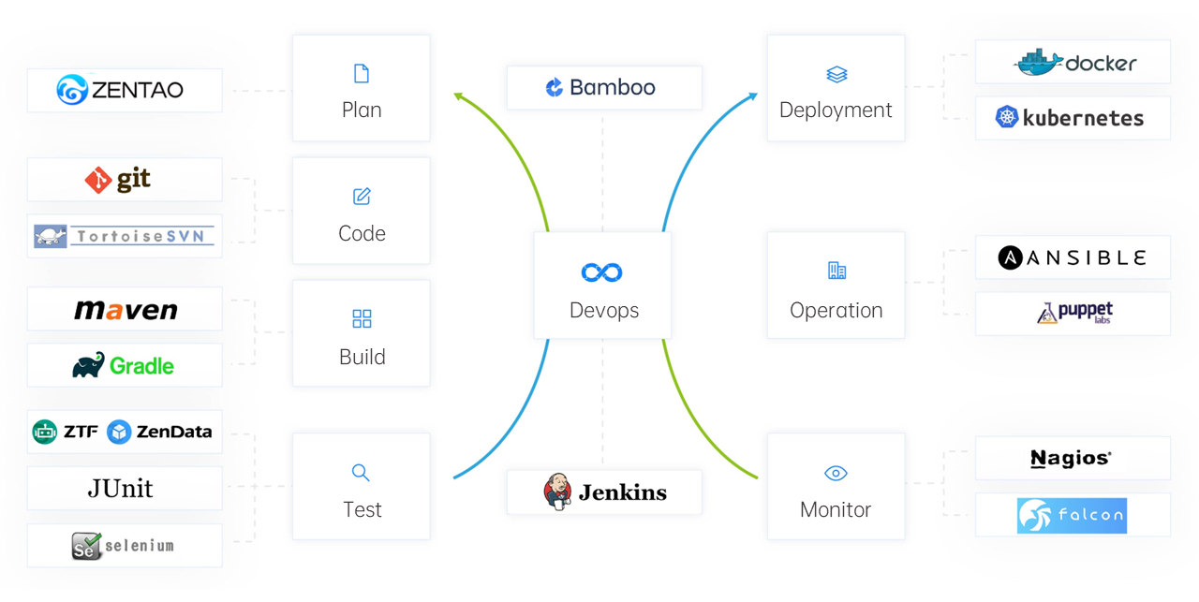
Task: Click the Docker whale logo
Action: [x=1039, y=63]
